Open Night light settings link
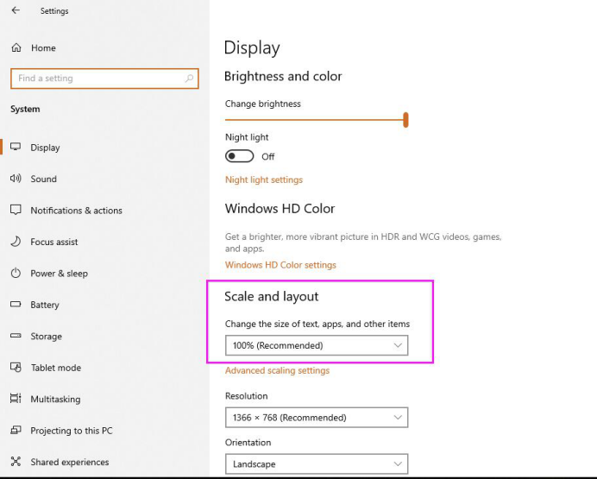Screen dimensions: 597x479 tap(264, 180)
